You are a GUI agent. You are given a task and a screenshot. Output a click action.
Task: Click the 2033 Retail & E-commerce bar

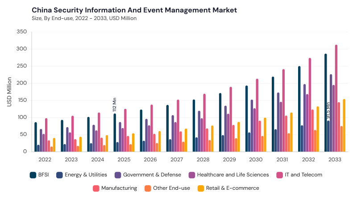click(x=344, y=125)
